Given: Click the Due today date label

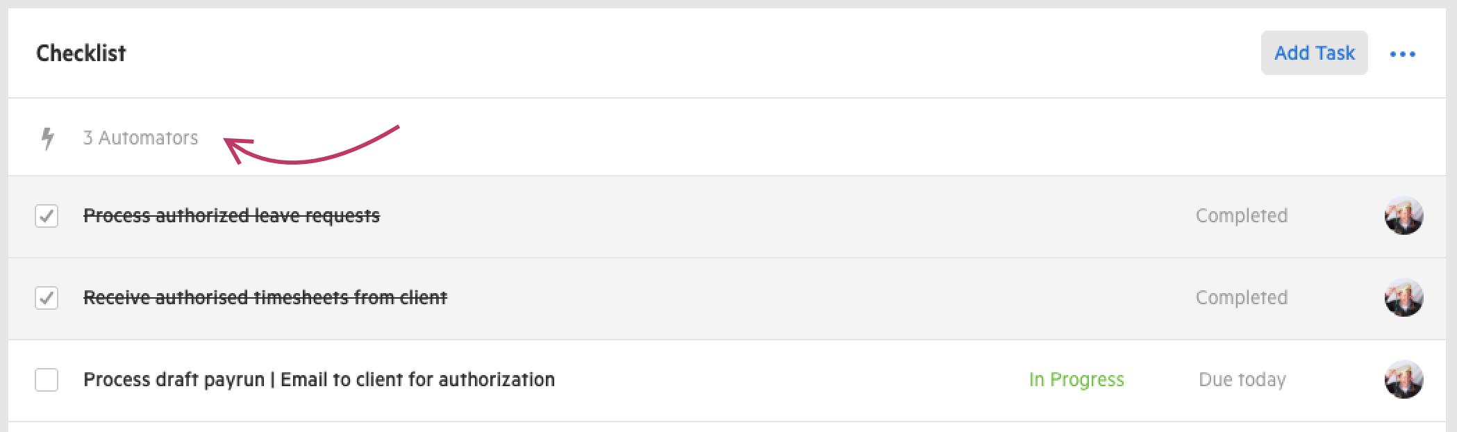Looking at the screenshot, I should [x=1242, y=380].
